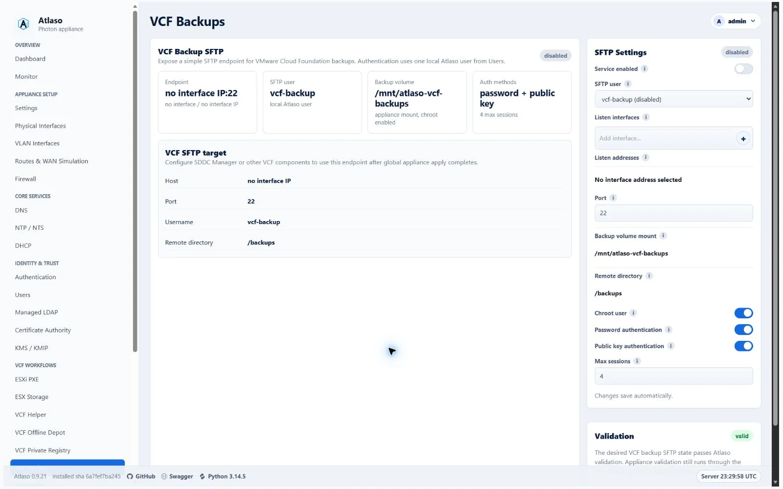The image size is (783, 489).
Task: Show info icon for Chroot user
Action: (x=633, y=313)
